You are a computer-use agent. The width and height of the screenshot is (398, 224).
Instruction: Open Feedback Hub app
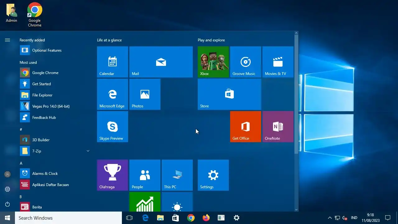tap(55, 117)
